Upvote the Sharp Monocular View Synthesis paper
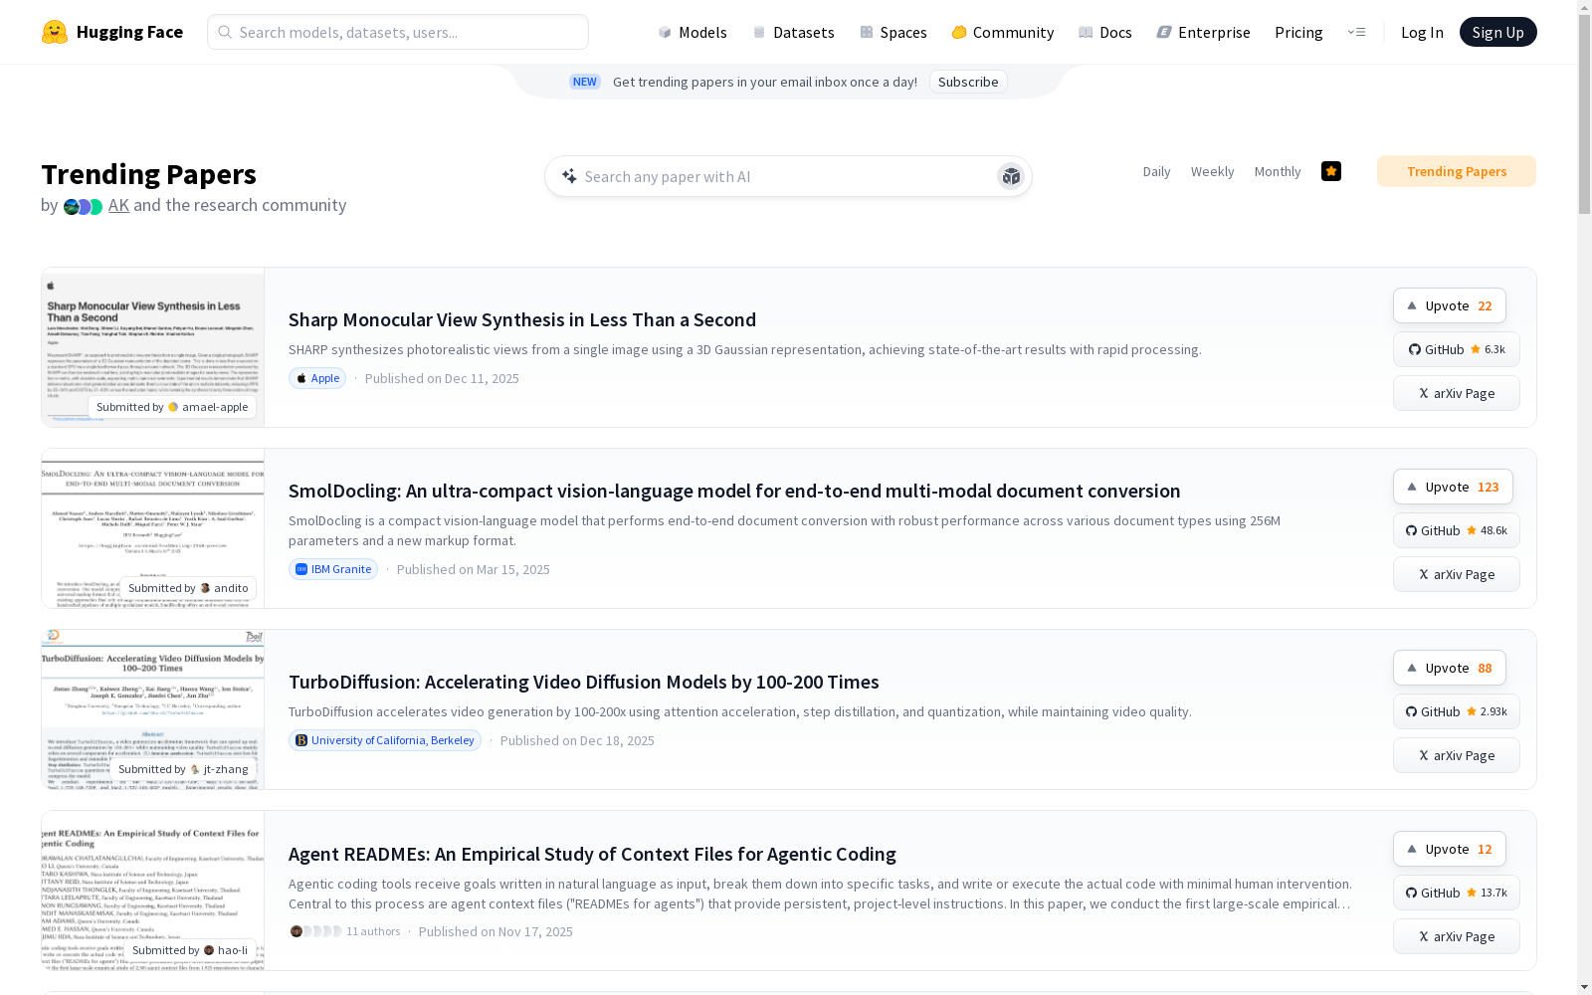The image size is (1592, 995). [1449, 305]
